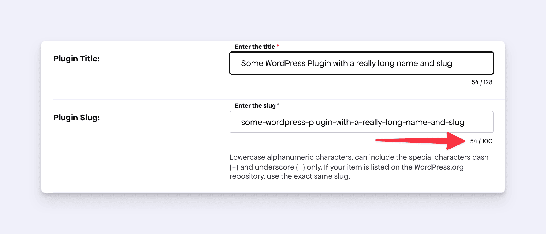Click the gray asterisk beside slug label

click(x=278, y=104)
